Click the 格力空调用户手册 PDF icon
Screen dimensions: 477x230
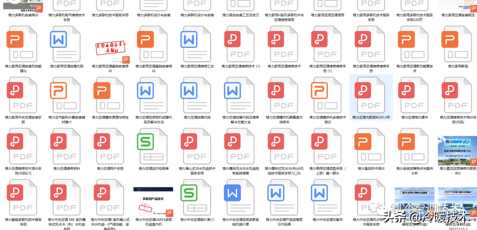(108, 146)
